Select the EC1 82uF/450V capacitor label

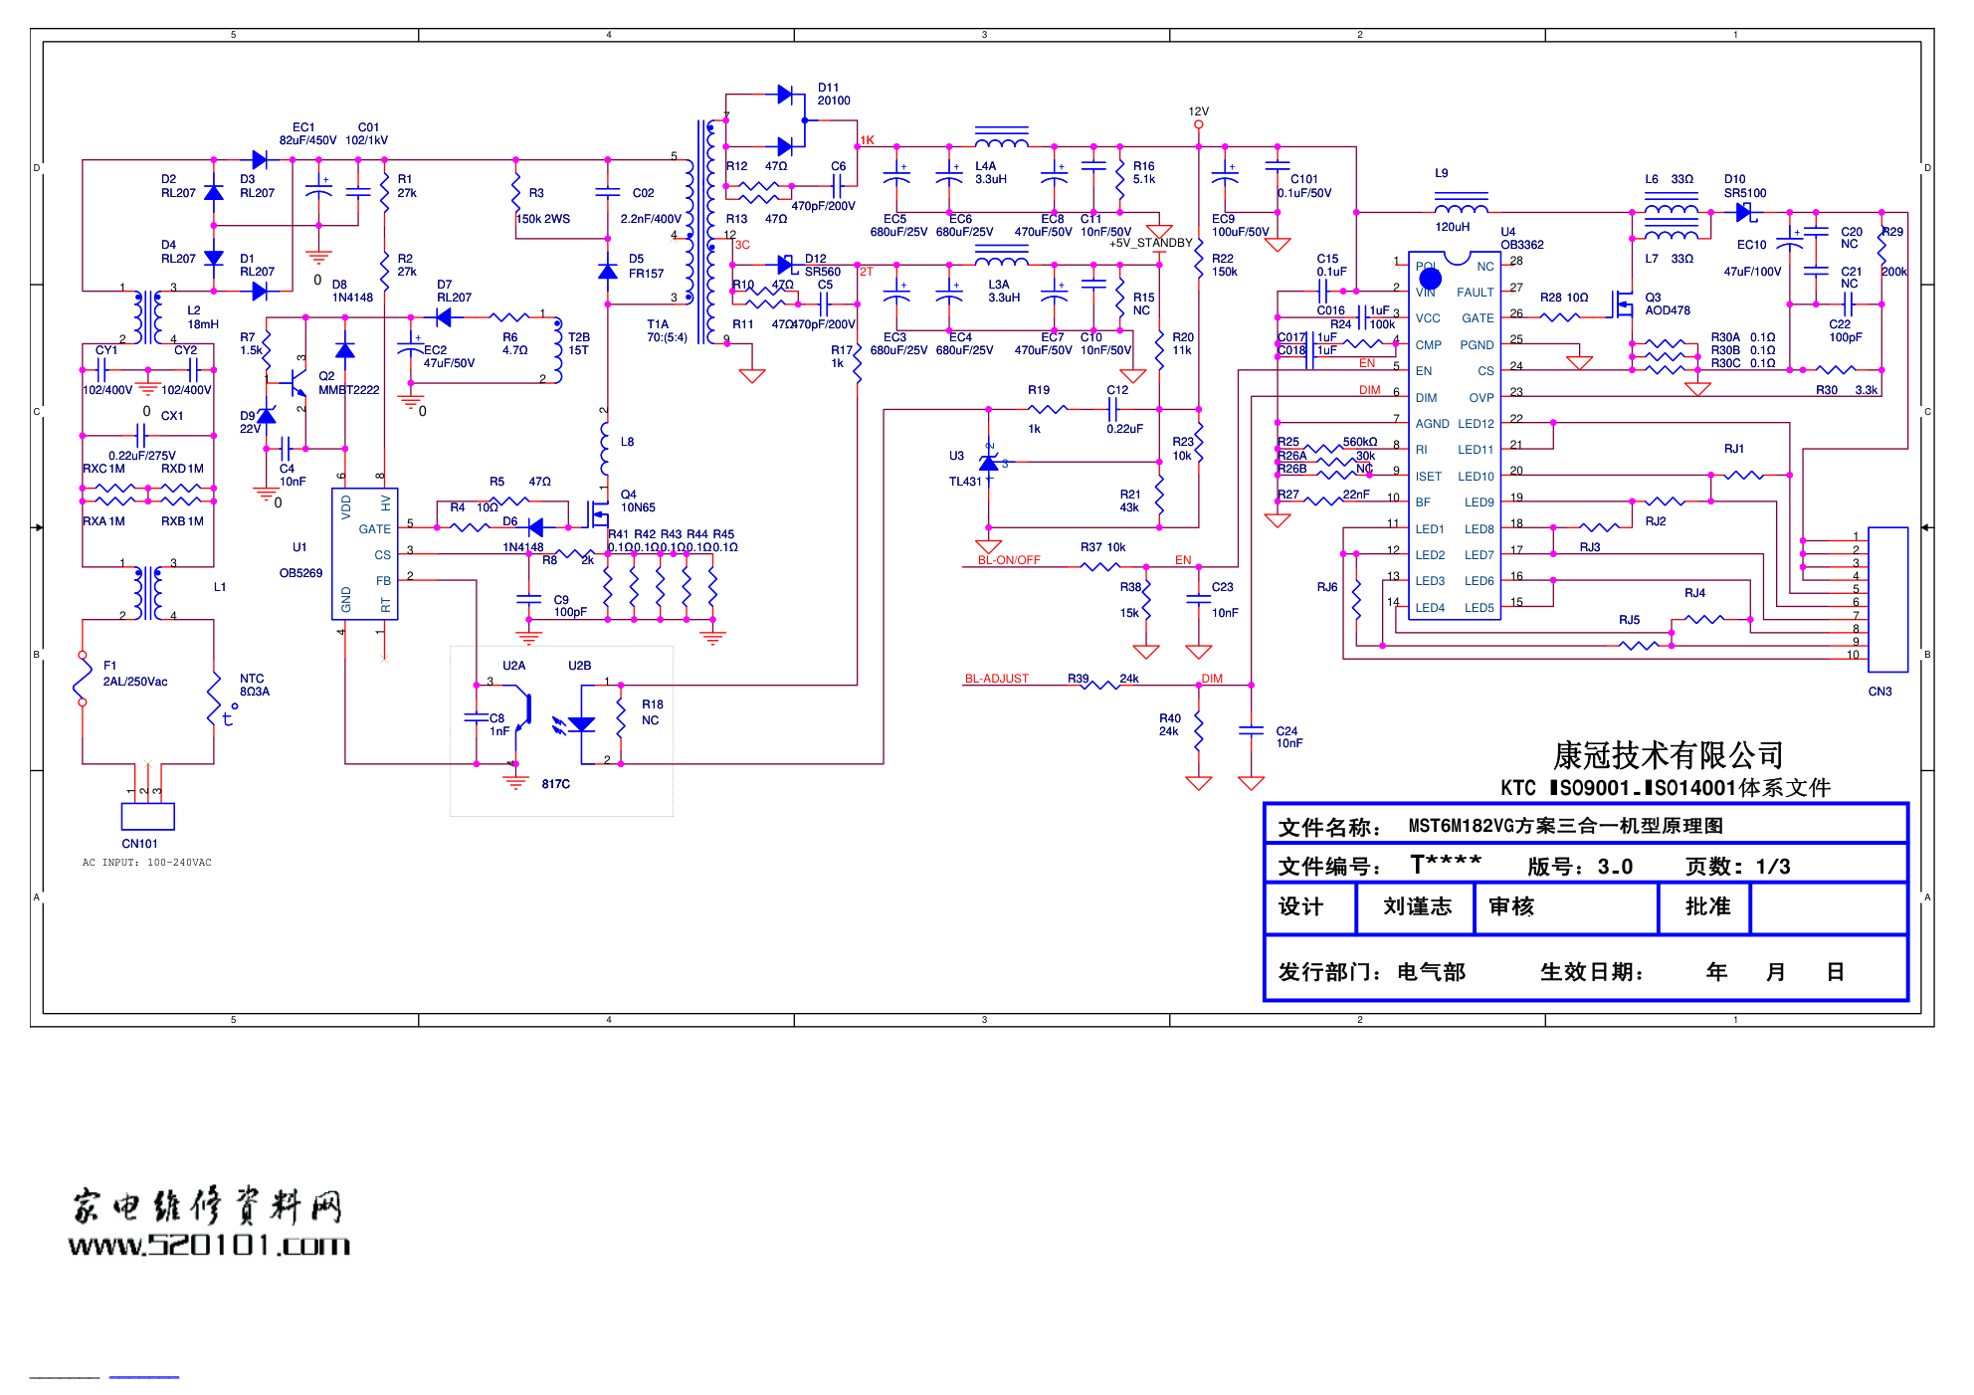pyautogui.click(x=307, y=133)
